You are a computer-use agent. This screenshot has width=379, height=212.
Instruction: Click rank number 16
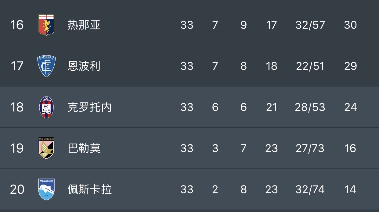17,25
